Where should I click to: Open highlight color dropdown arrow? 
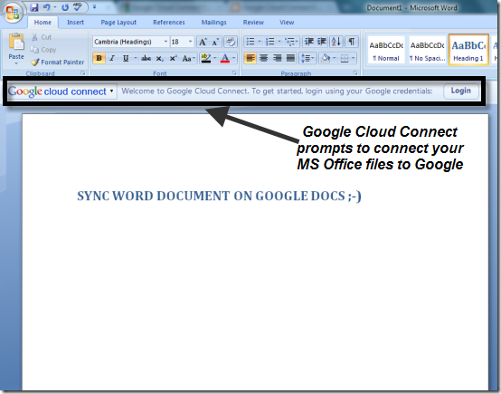(x=215, y=58)
